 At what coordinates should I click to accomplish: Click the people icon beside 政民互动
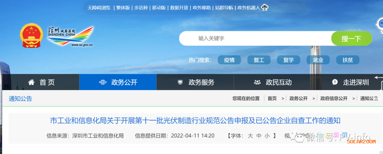(257, 82)
